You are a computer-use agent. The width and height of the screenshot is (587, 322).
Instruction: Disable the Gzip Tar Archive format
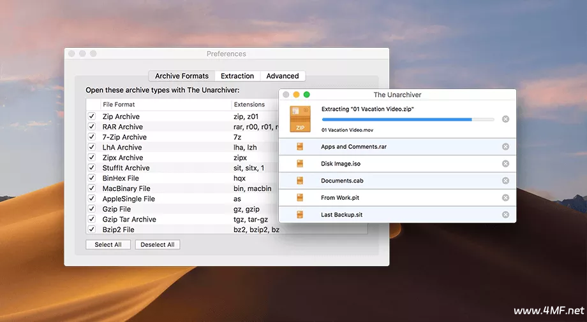(x=92, y=219)
